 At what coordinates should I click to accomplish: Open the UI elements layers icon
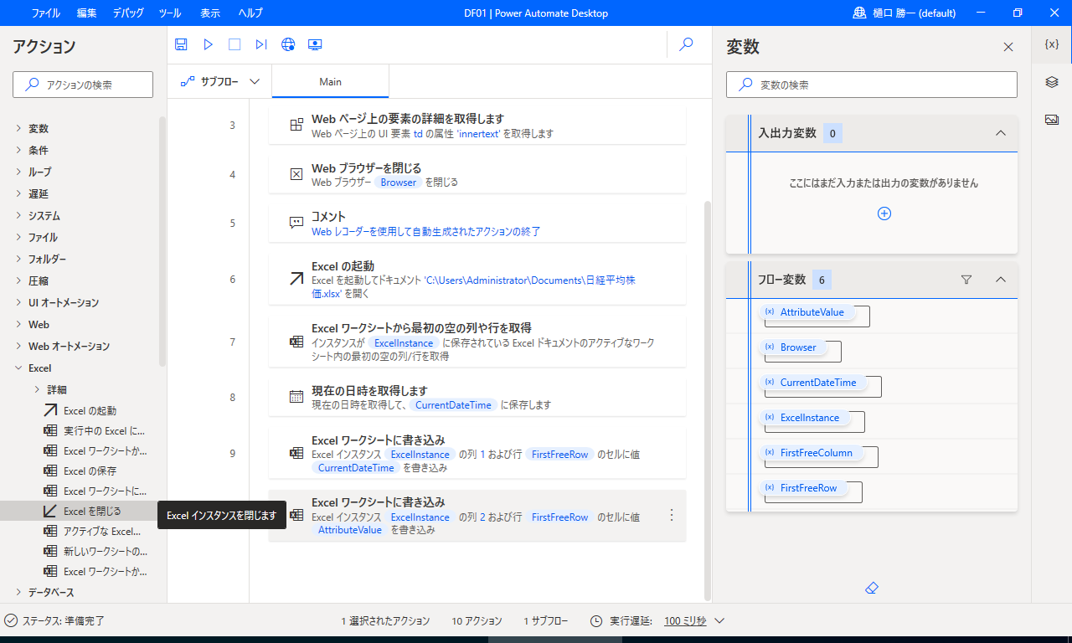pos(1052,82)
